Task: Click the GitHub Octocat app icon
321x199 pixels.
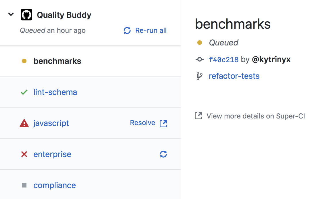Action: tap(26, 15)
